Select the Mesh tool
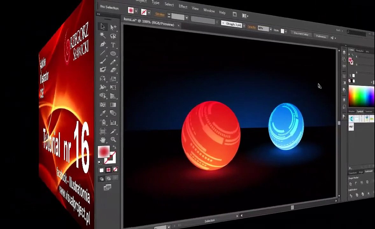The width and height of the screenshot is (375, 229). (x=103, y=104)
